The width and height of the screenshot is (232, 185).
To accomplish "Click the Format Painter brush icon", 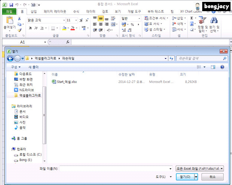I will [19, 30].
